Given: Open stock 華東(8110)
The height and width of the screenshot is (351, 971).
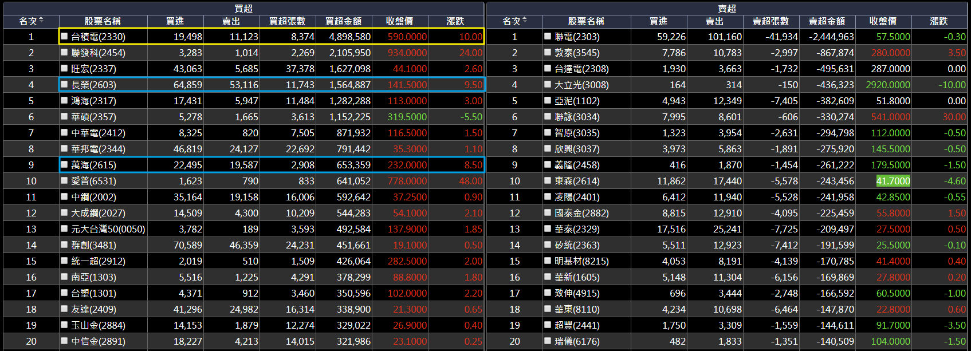Looking at the screenshot, I should 577,309.
